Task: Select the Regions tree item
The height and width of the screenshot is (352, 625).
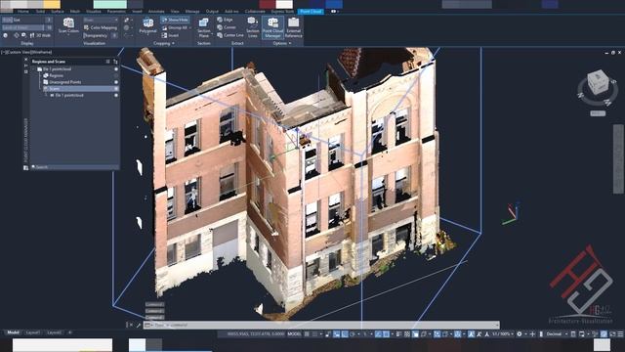Action: (57, 75)
